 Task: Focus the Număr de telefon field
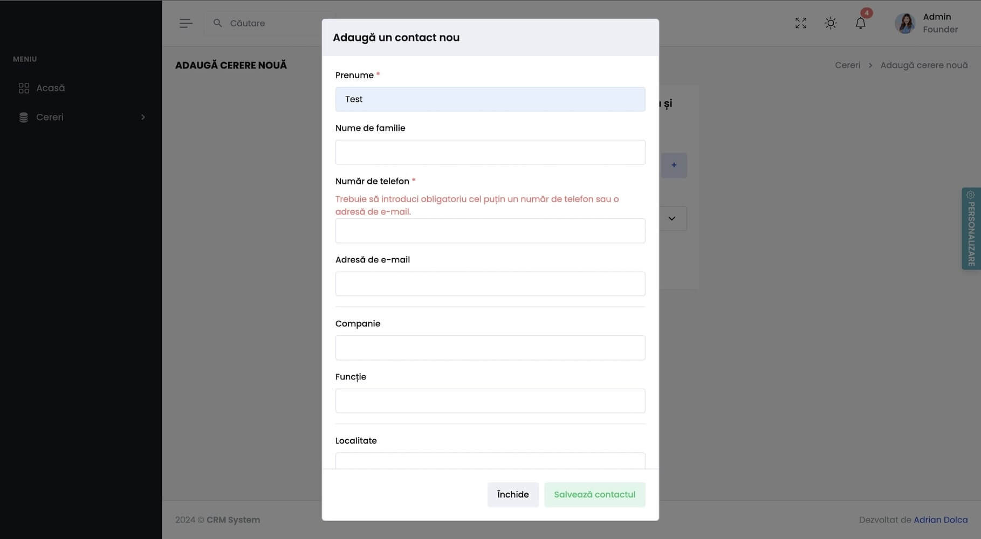click(x=490, y=231)
